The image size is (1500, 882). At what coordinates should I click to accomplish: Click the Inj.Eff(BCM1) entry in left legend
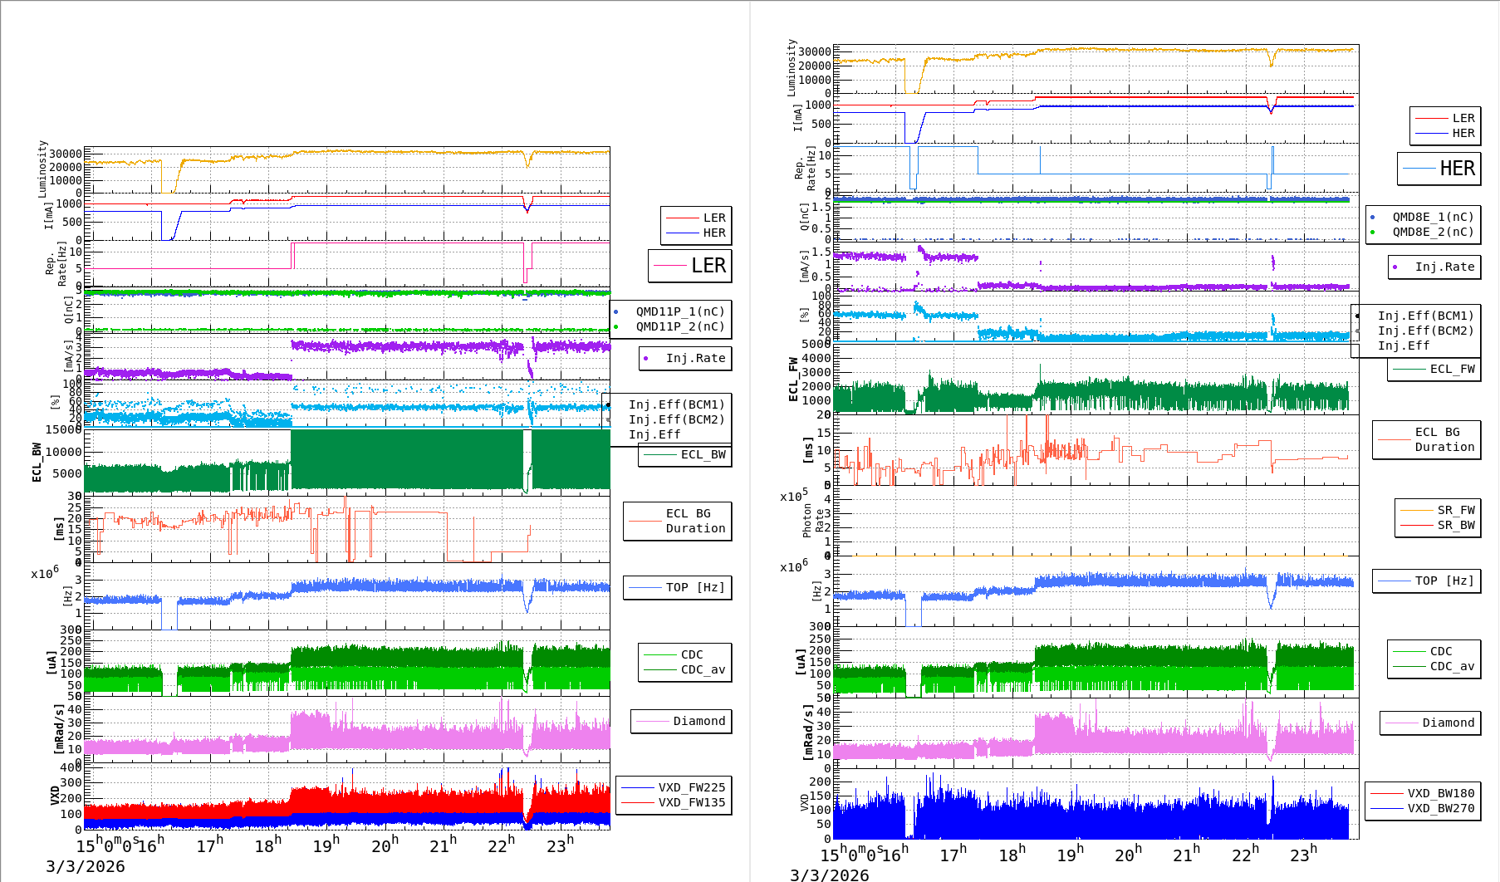pos(676,405)
